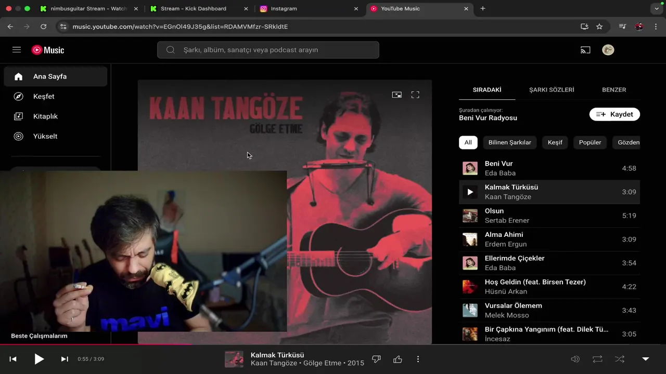Screen dimensions: 666x374
Task: Open the YouTube Music hamburger menu
Action: (x=17, y=50)
